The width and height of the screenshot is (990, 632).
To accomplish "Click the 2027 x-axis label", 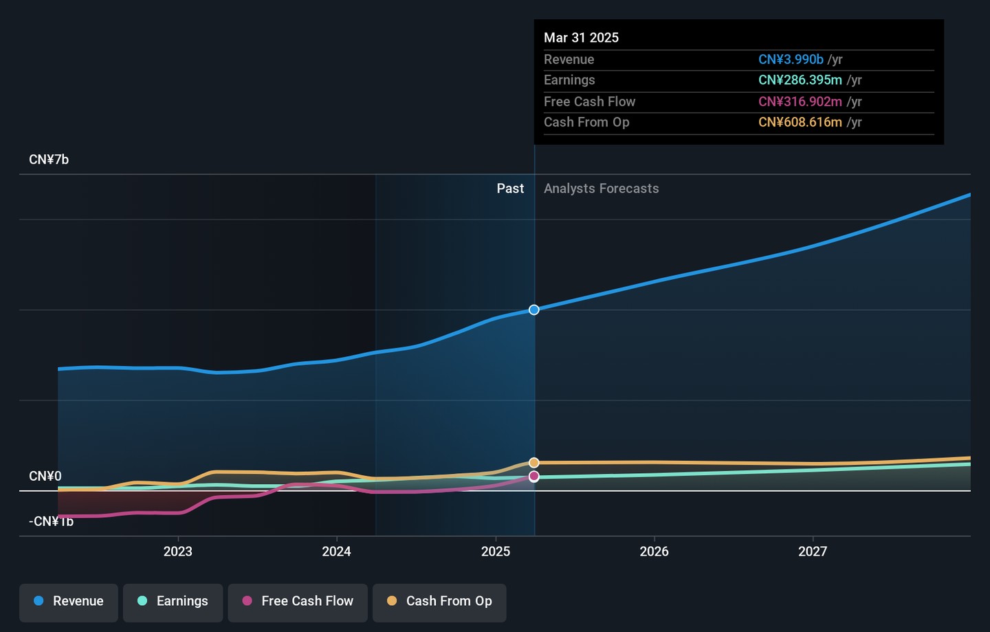I will coord(813,552).
